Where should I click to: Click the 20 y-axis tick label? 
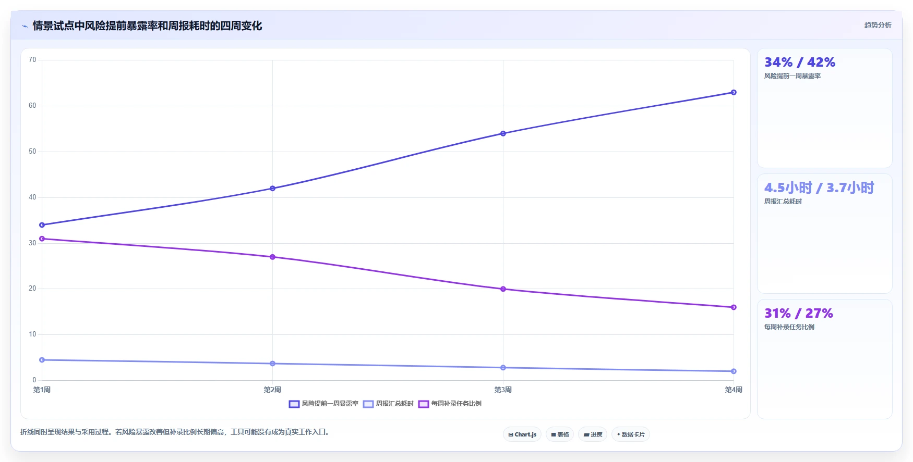point(32,289)
